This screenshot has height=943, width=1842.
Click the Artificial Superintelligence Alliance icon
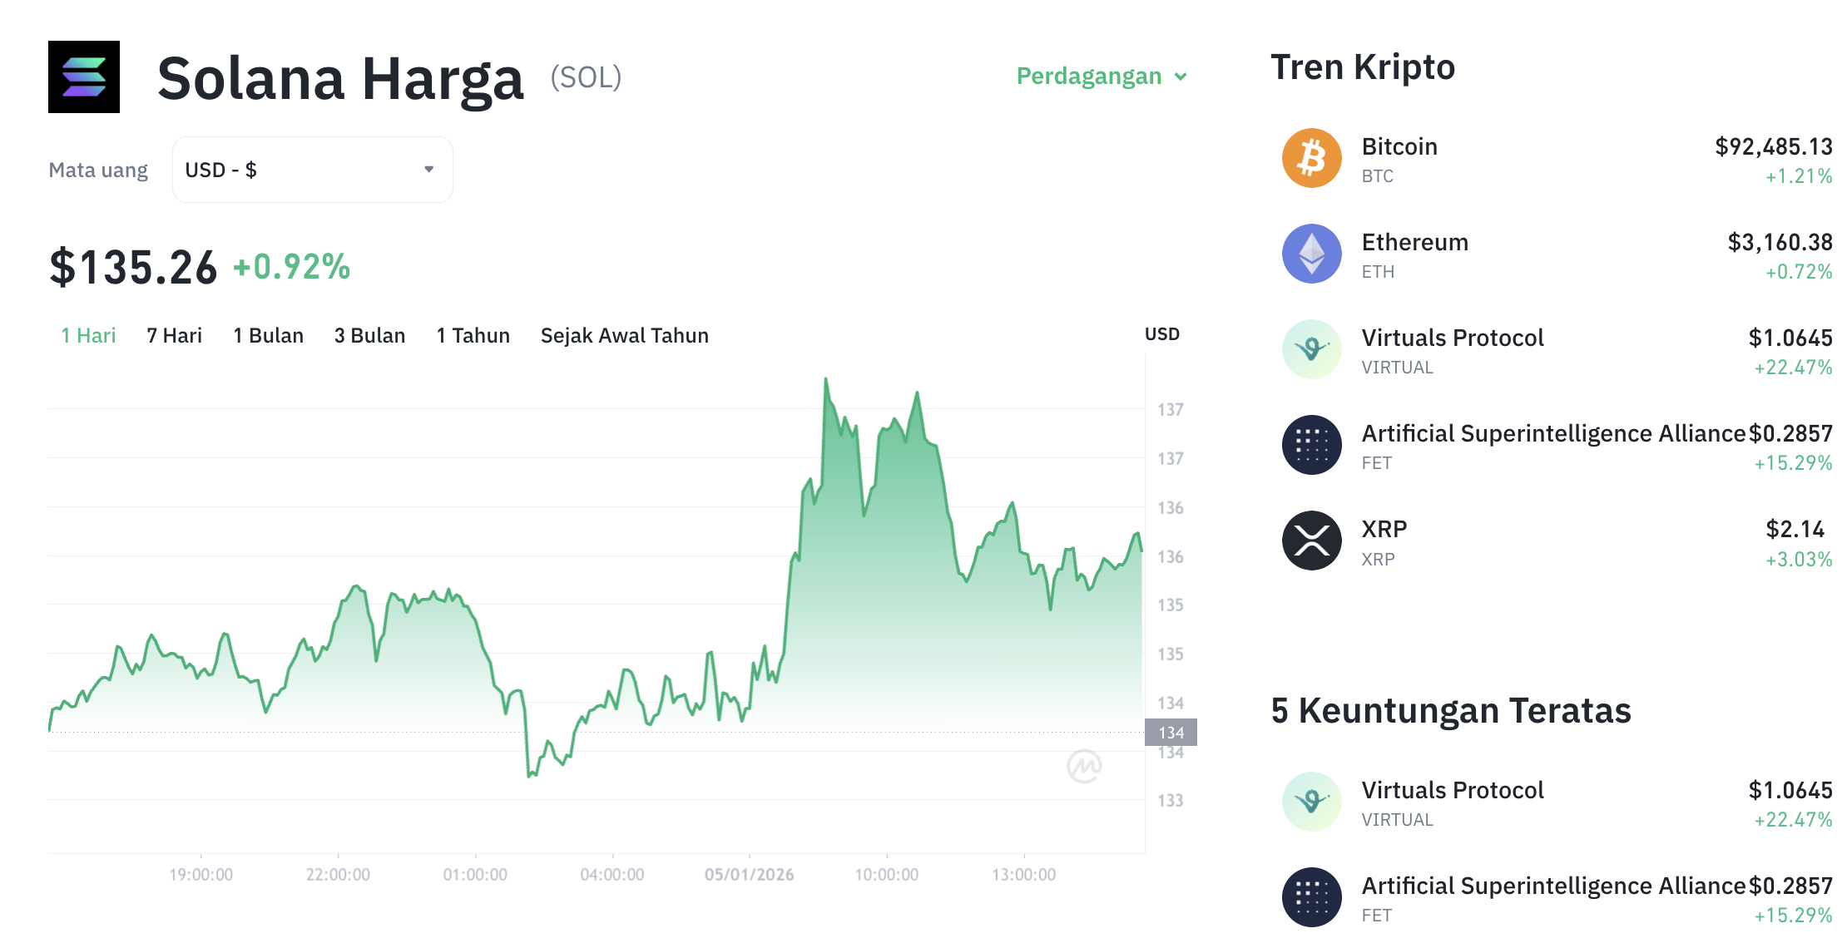(x=1311, y=444)
